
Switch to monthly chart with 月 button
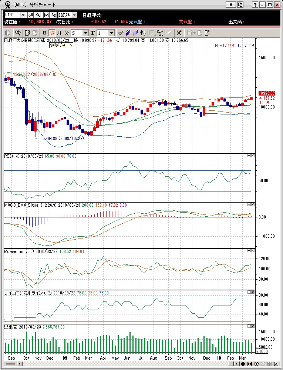pyautogui.click(x=60, y=33)
